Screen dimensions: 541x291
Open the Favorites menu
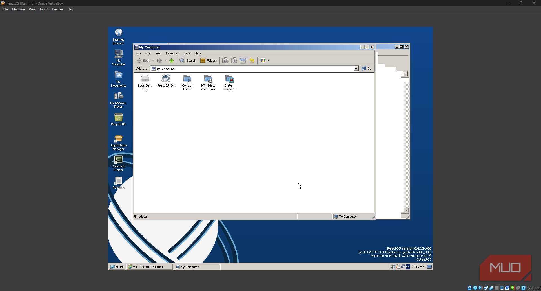pyautogui.click(x=172, y=53)
